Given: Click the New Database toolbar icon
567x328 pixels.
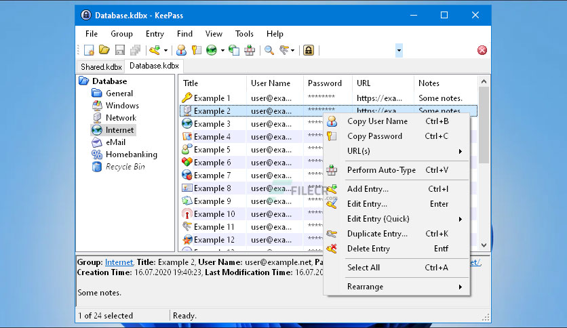Looking at the screenshot, I should coord(90,50).
